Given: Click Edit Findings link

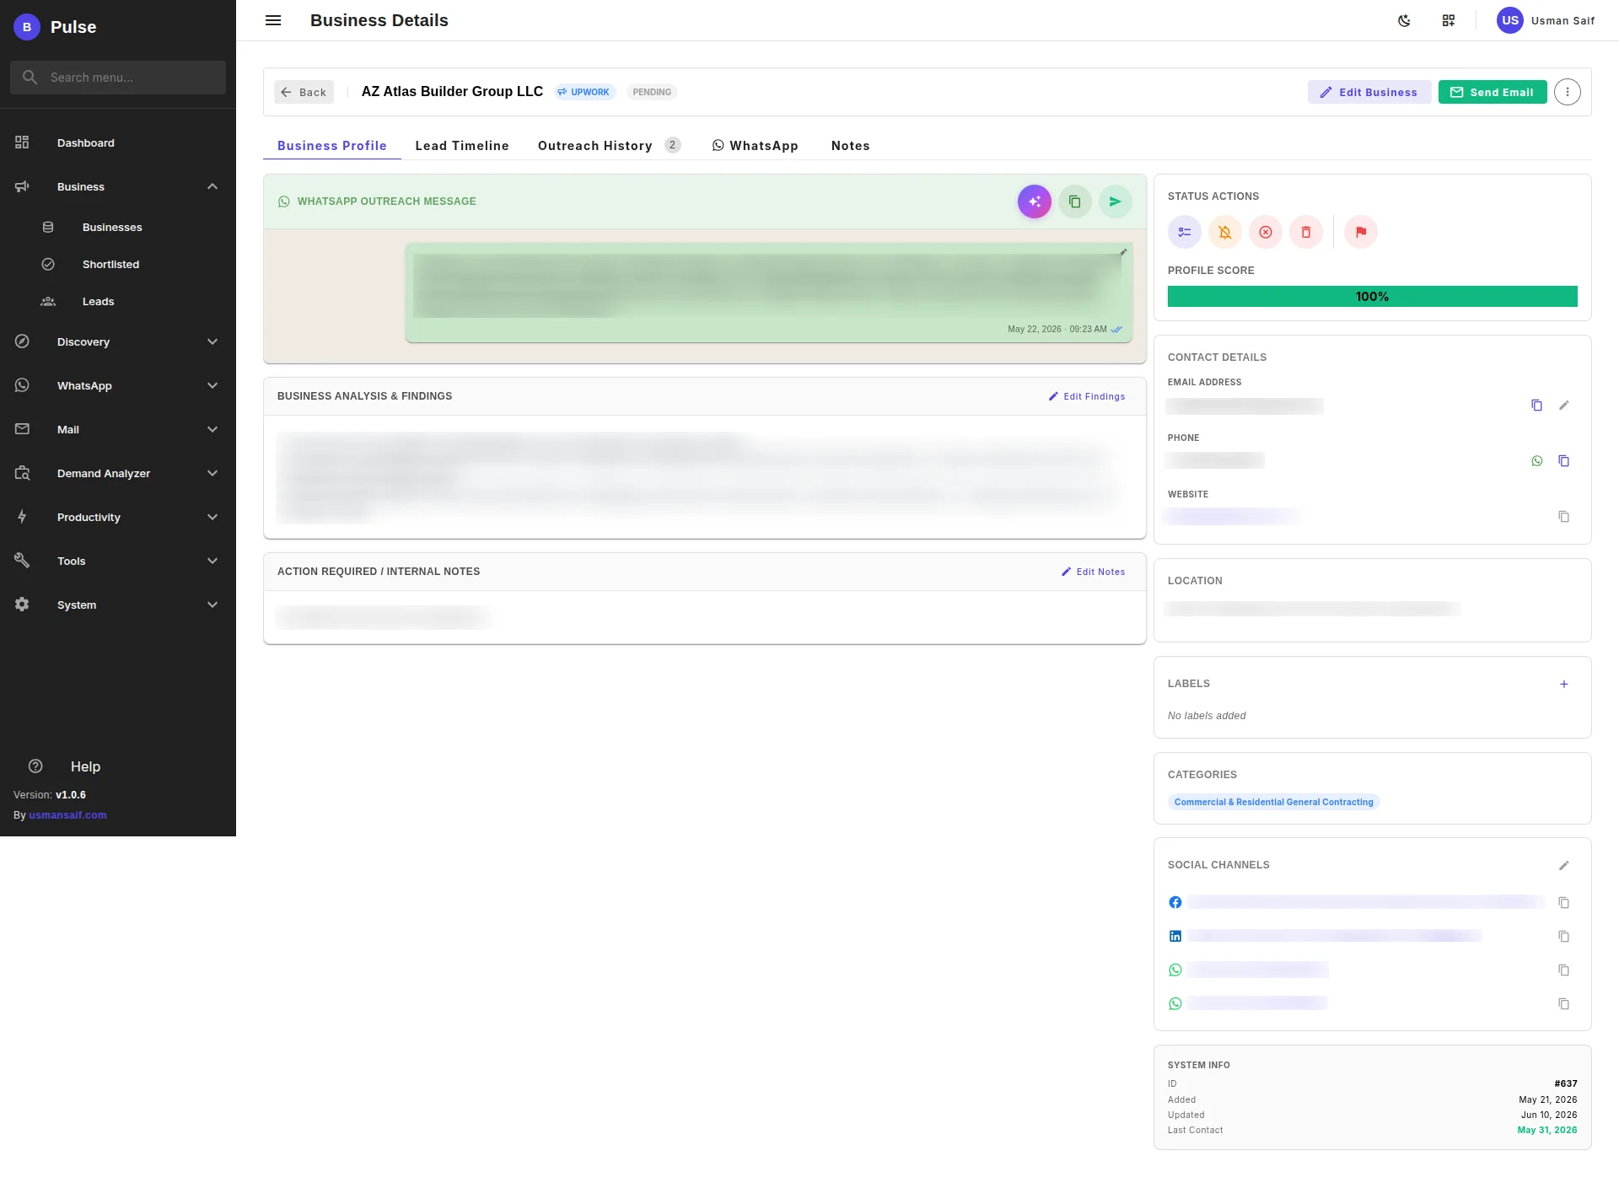Looking at the screenshot, I should pos(1086,396).
